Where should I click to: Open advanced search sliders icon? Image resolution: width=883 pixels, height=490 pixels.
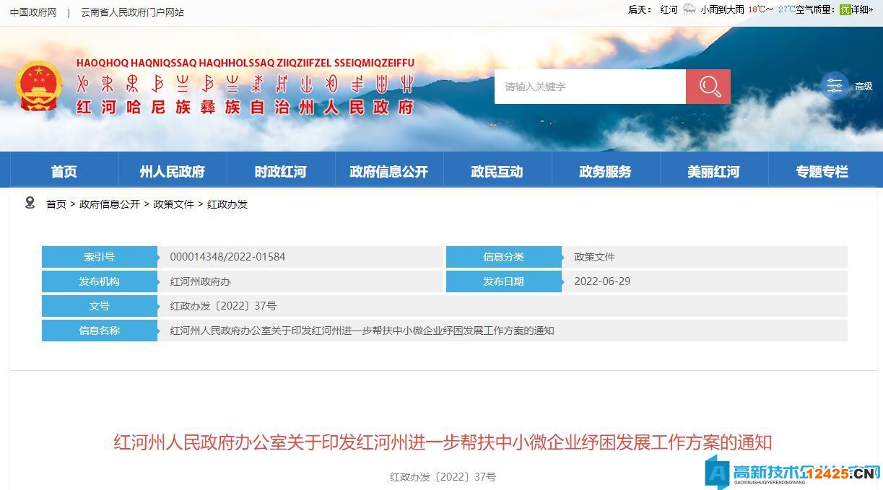tap(835, 87)
